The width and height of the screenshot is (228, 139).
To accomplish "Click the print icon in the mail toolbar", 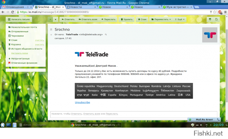I will [210, 19].
